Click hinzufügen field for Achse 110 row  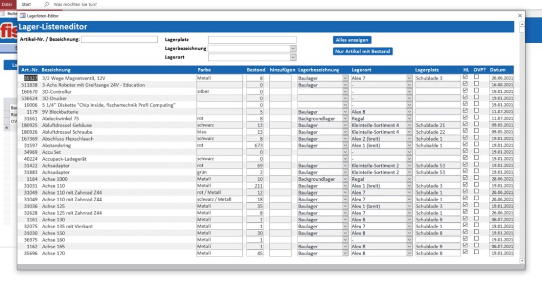(x=280, y=186)
